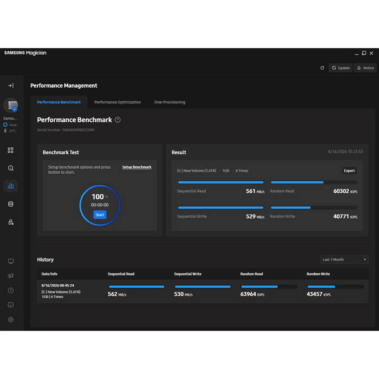Screen dimensions: 379x379
Task: Open the feedback chat bubble icon
Action: pos(11,305)
